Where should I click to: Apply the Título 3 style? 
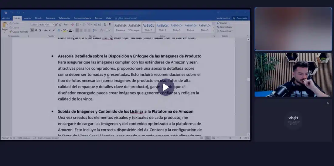tap(177, 28)
